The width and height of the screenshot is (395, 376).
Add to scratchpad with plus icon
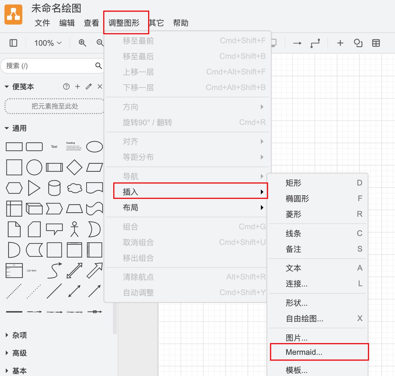click(x=78, y=87)
